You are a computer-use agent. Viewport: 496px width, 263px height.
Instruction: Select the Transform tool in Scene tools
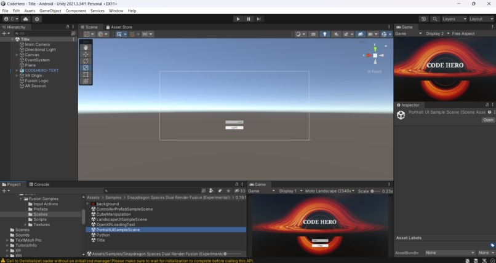(86, 81)
